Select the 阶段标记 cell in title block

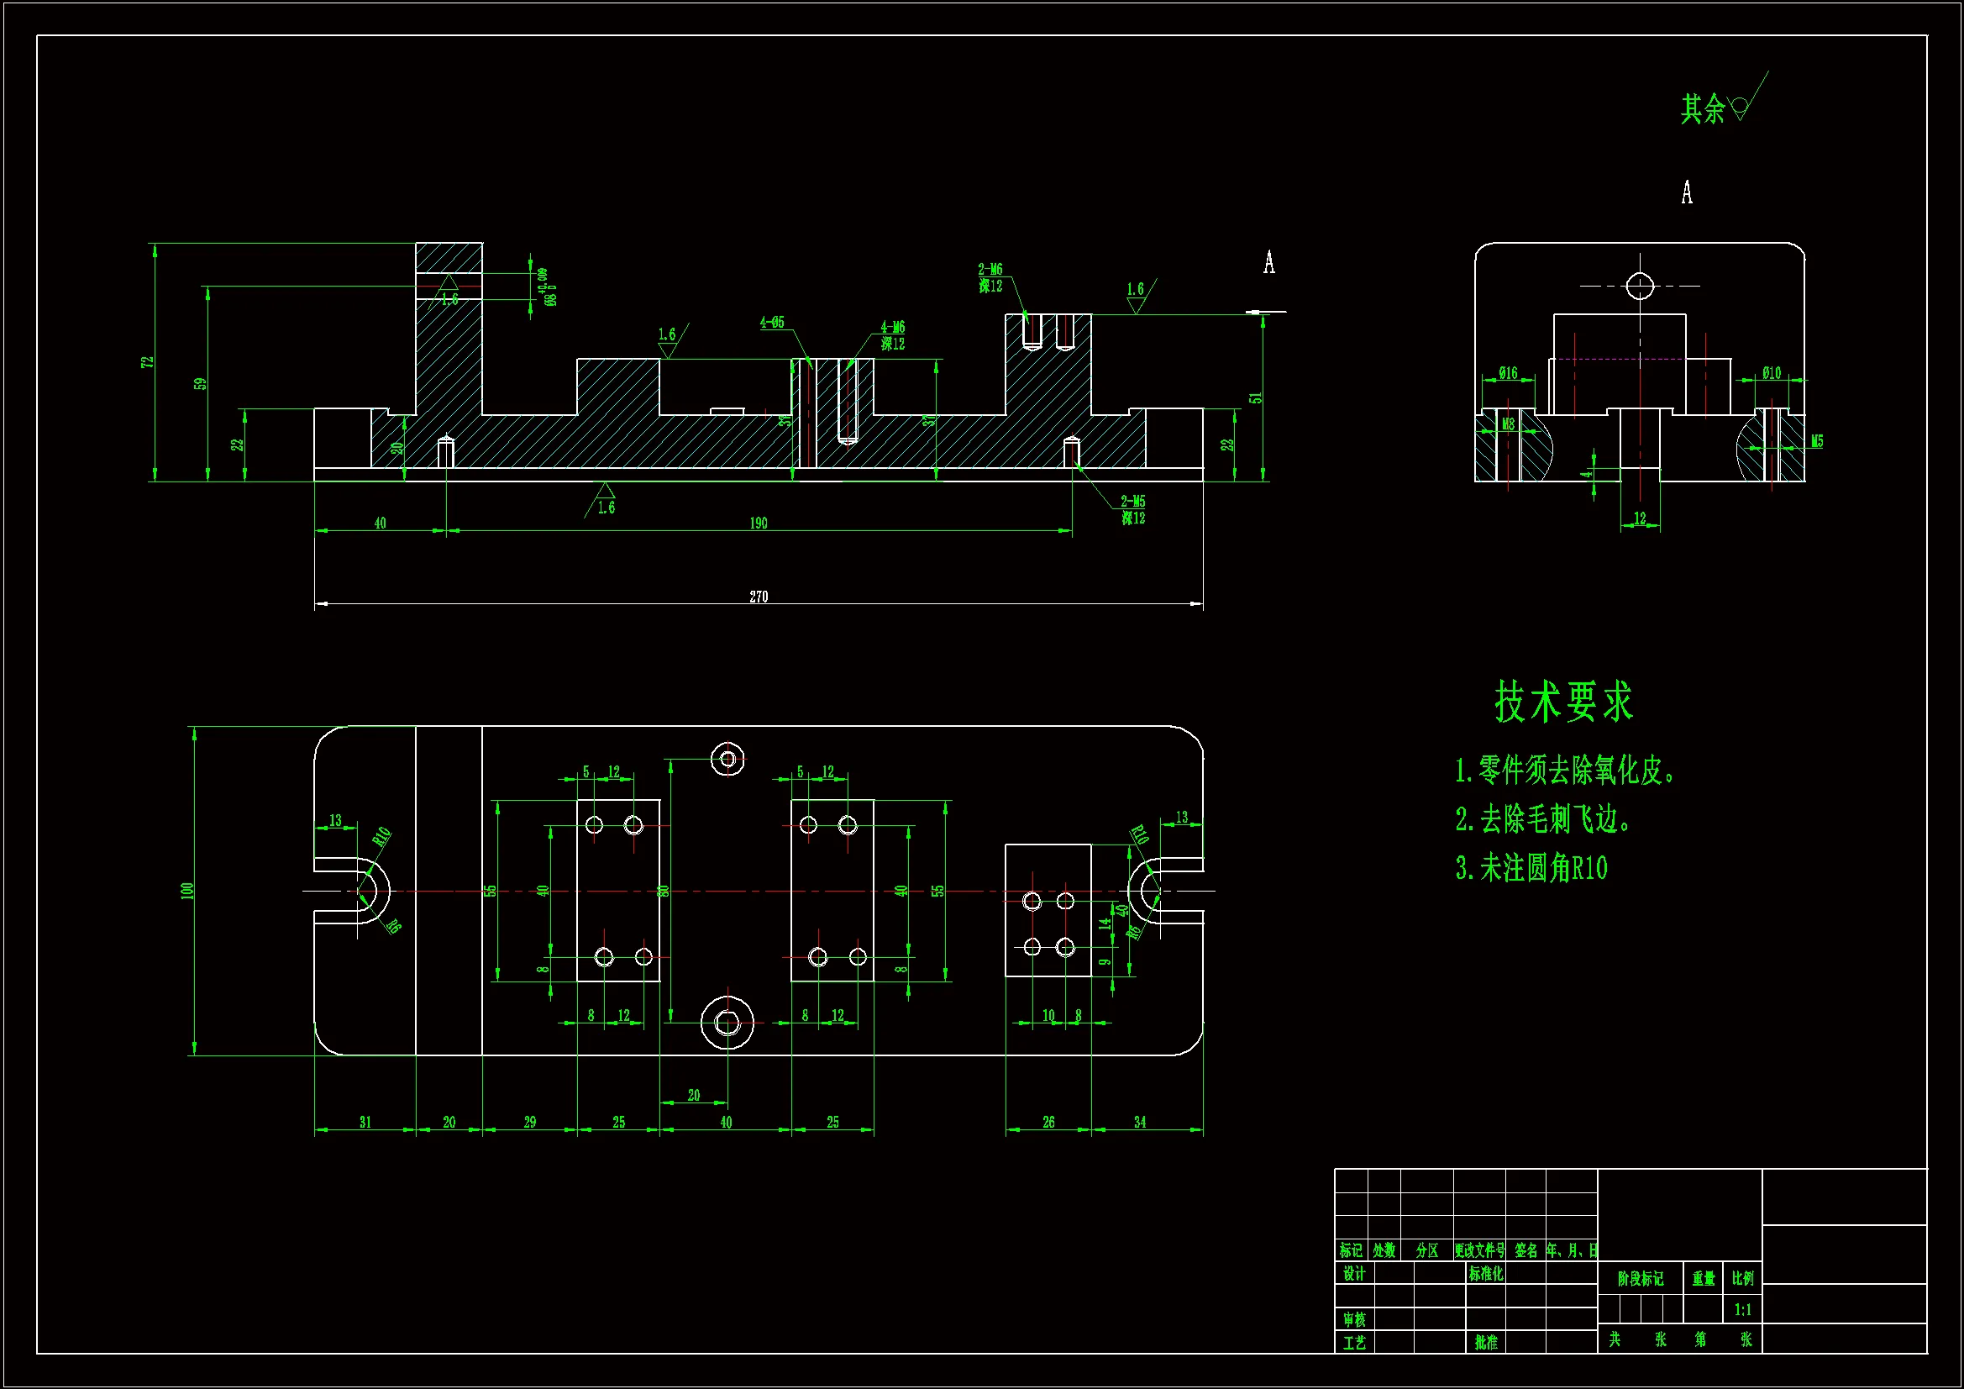[1640, 1279]
